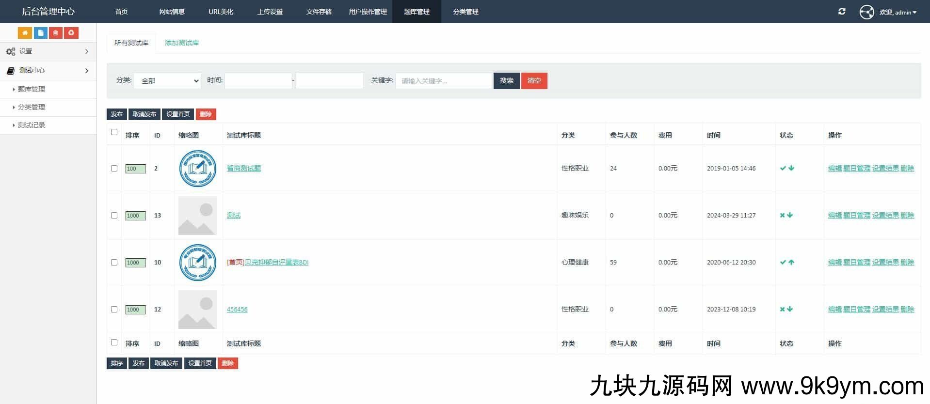Screen dimensions: 930x404
Task: Click the down arrow in row ID 13
Action: point(790,216)
